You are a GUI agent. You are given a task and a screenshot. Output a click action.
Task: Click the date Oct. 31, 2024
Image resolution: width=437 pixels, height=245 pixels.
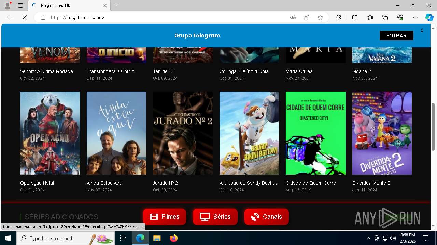(32, 190)
